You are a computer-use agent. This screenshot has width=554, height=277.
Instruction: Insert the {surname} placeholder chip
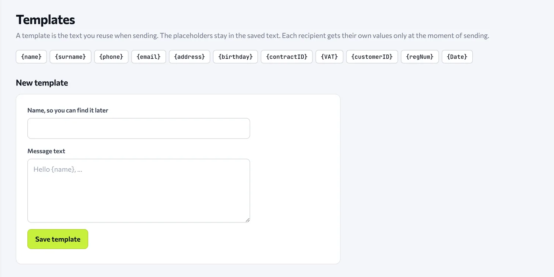pos(71,57)
